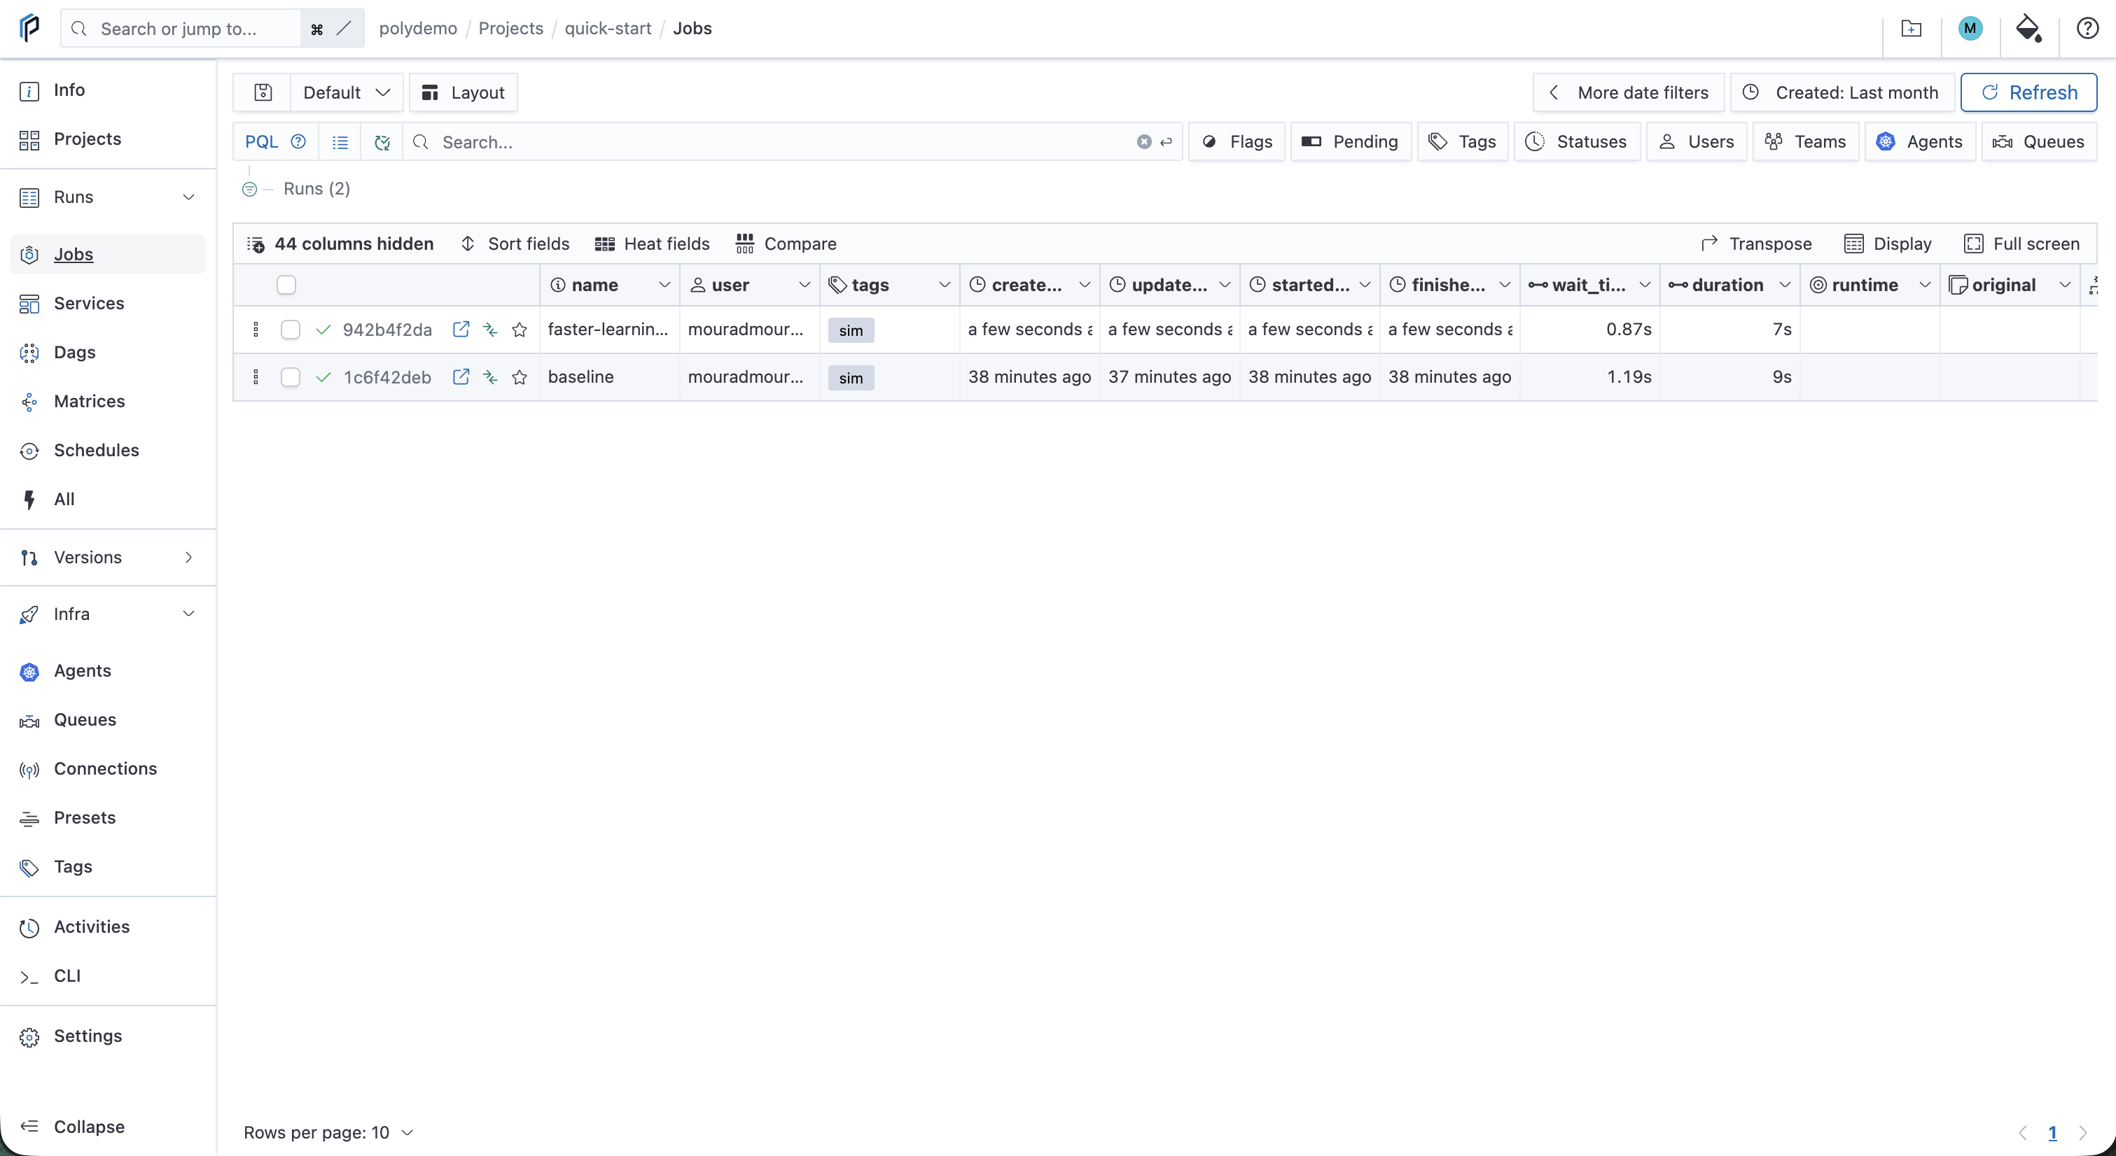Open row actions menu for 1c6f42deb

point(256,377)
